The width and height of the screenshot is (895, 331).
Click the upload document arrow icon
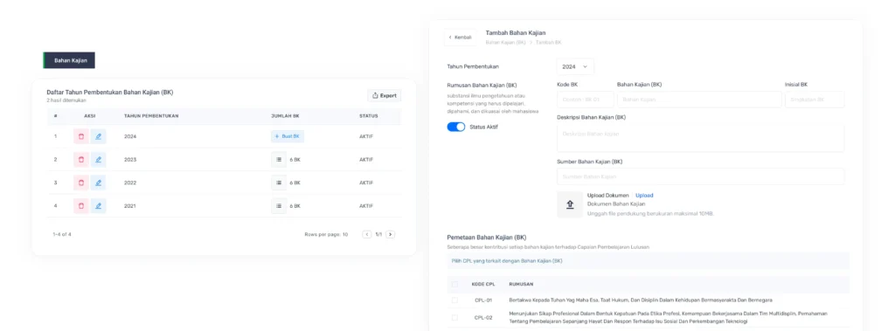click(x=570, y=204)
